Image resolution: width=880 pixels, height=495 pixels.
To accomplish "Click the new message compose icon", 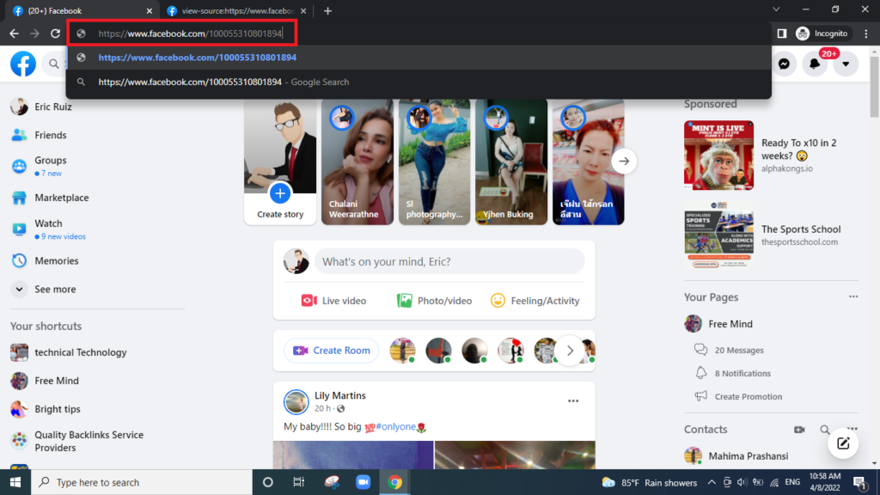I will point(843,443).
